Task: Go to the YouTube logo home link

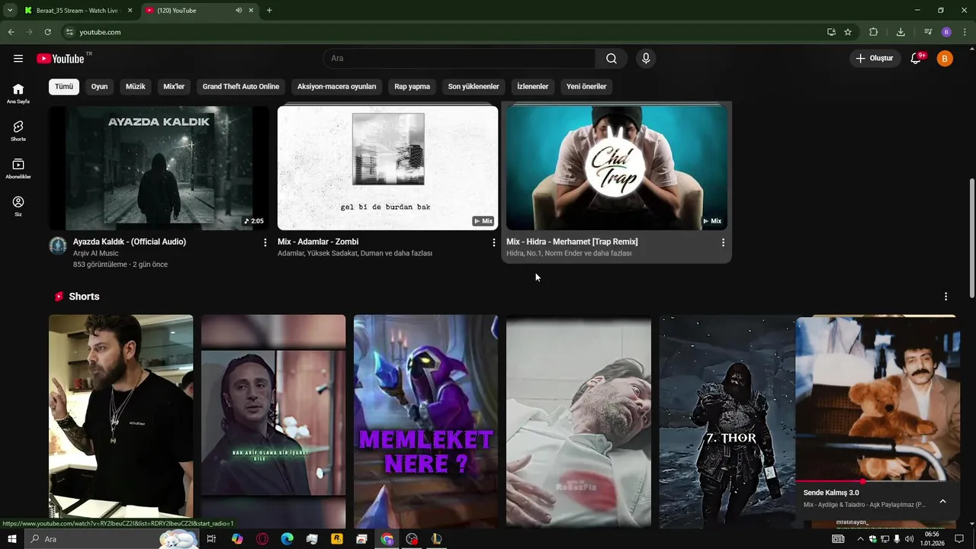Action: [x=61, y=59]
